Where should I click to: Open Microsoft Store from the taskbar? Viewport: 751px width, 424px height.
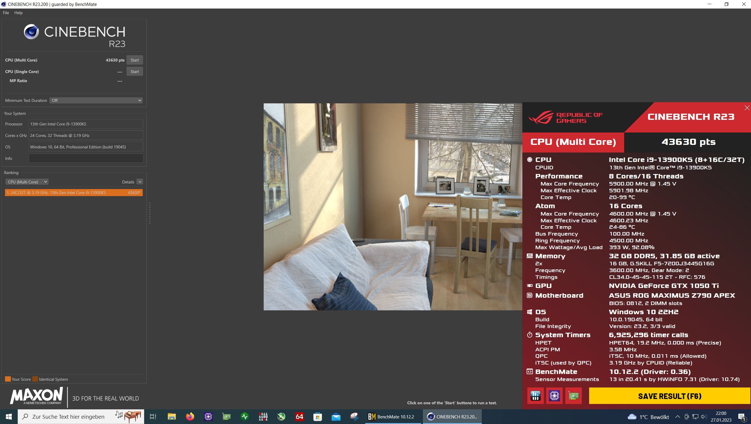click(x=318, y=417)
